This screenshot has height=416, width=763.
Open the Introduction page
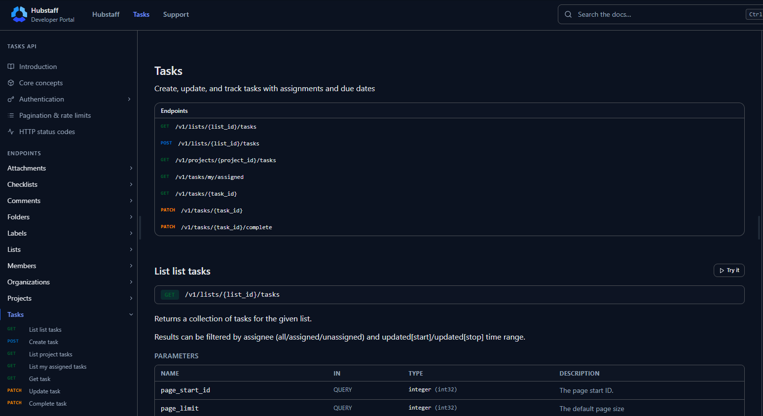point(38,67)
